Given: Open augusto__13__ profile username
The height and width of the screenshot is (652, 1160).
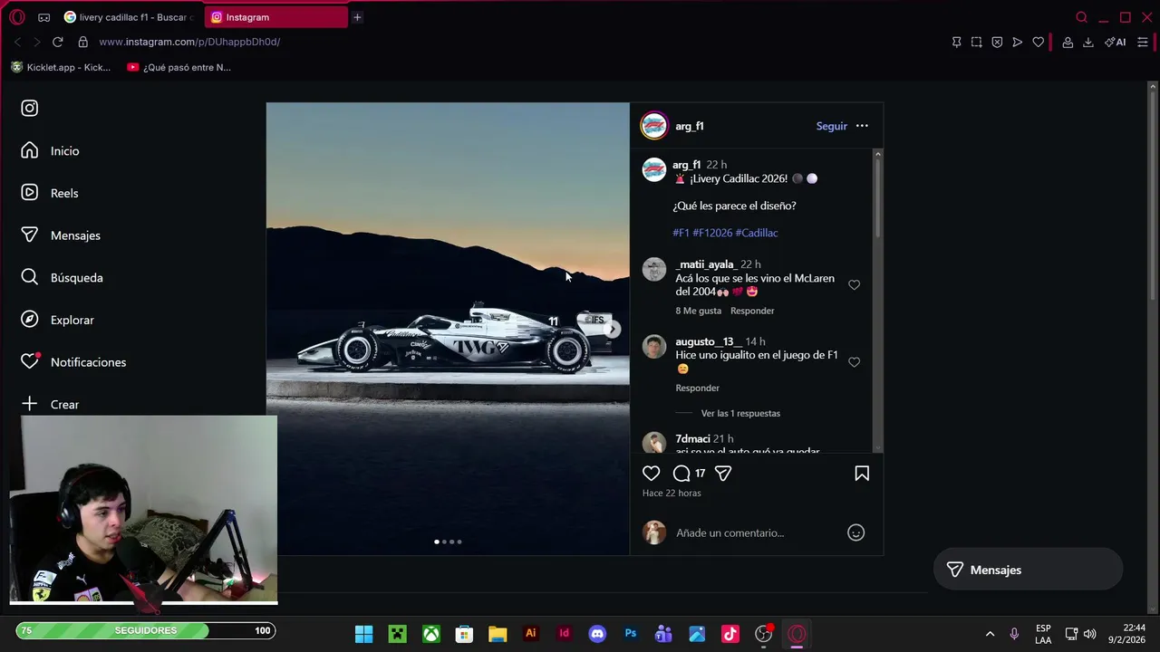Looking at the screenshot, I should (x=708, y=341).
